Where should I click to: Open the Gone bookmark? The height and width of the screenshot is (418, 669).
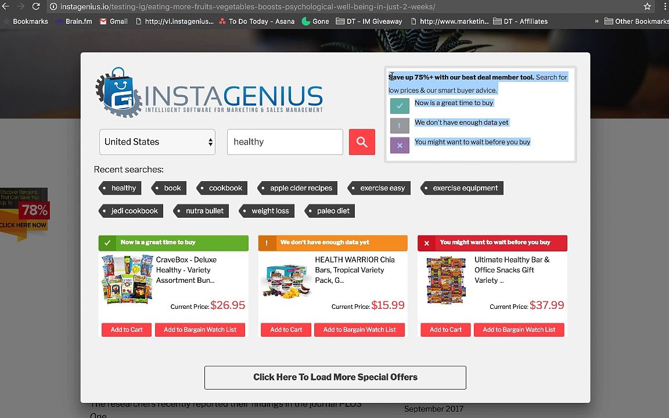coord(315,21)
